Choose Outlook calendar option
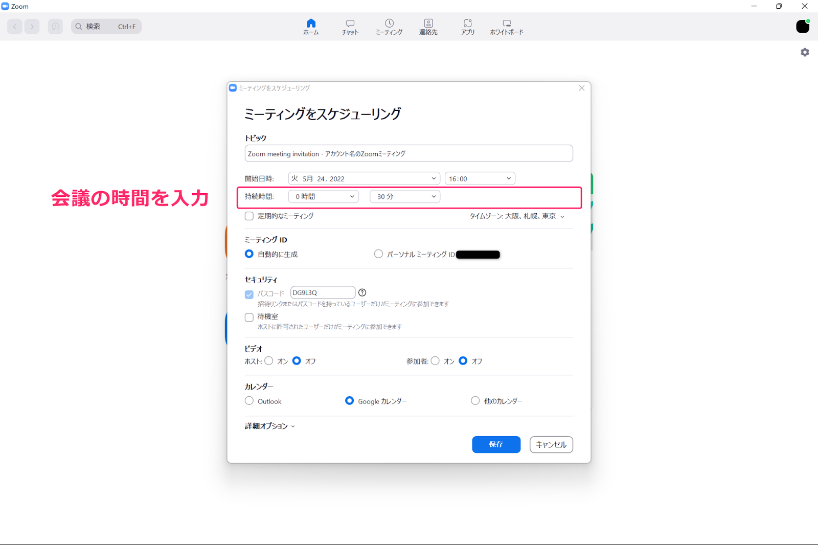 (x=249, y=401)
